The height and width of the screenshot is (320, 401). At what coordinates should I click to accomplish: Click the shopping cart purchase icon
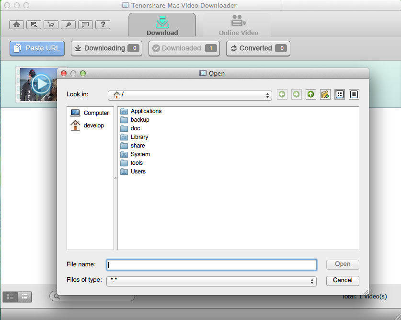pos(51,24)
